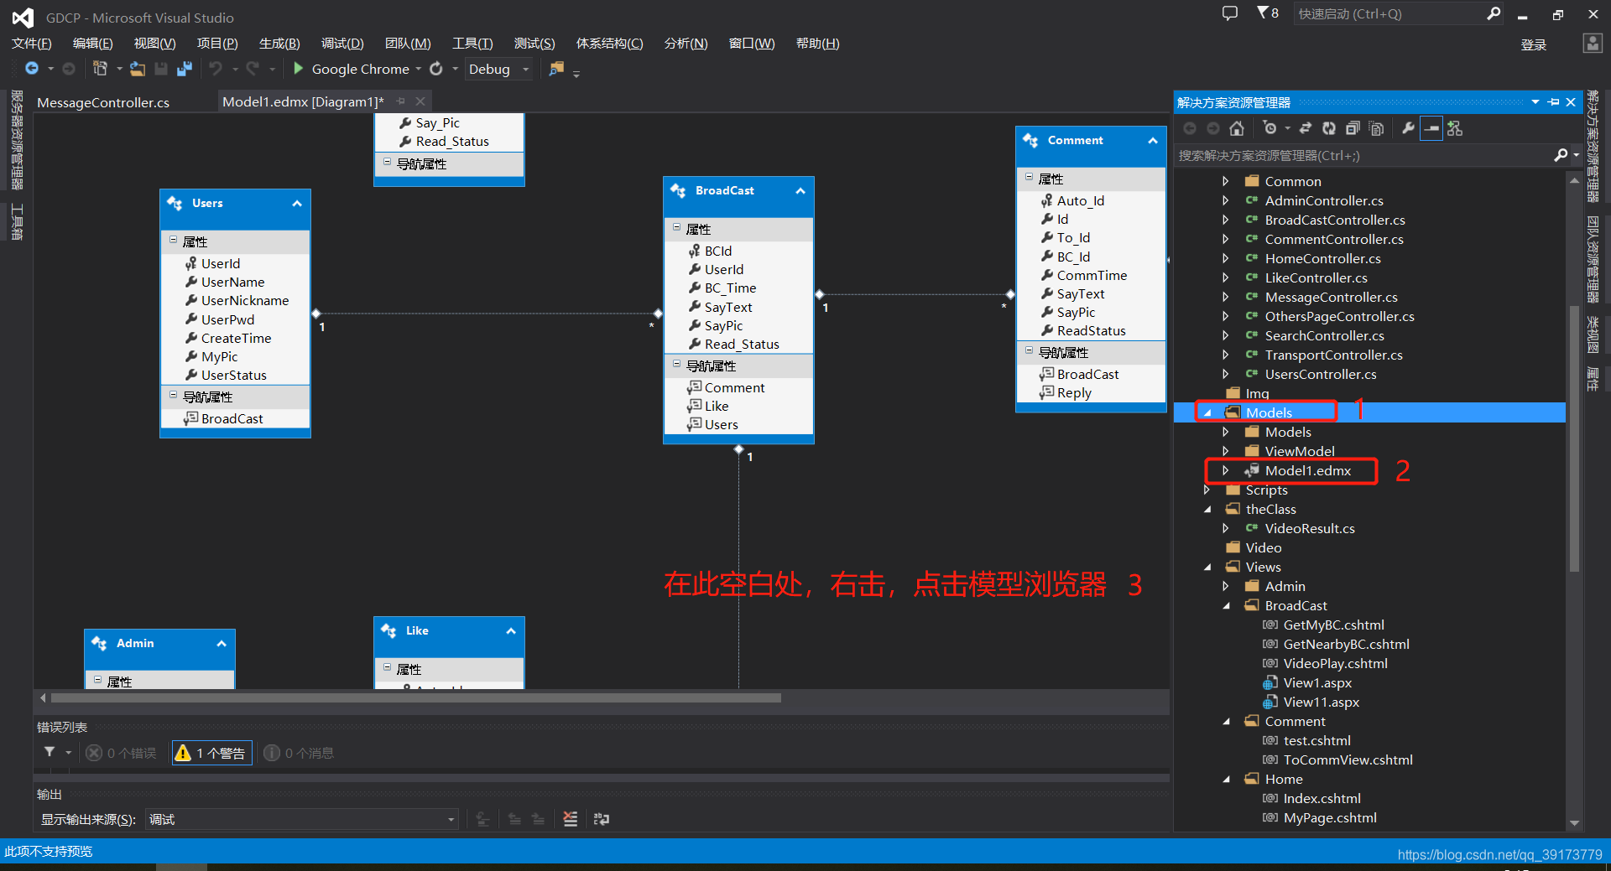Viewport: 1611px width, 871px height.
Task: Collapse the Admin entity box chevron
Action: click(x=222, y=644)
